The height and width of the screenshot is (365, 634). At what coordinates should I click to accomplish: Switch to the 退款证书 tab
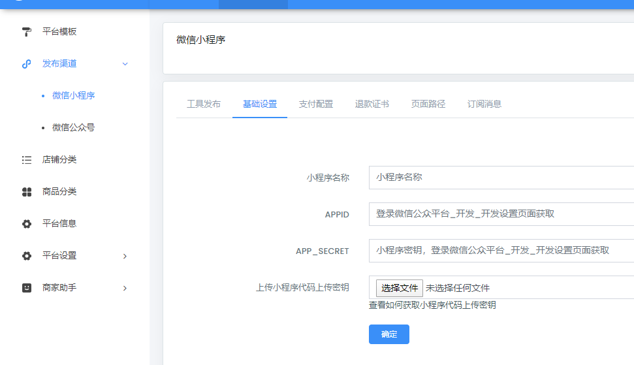point(372,104)
